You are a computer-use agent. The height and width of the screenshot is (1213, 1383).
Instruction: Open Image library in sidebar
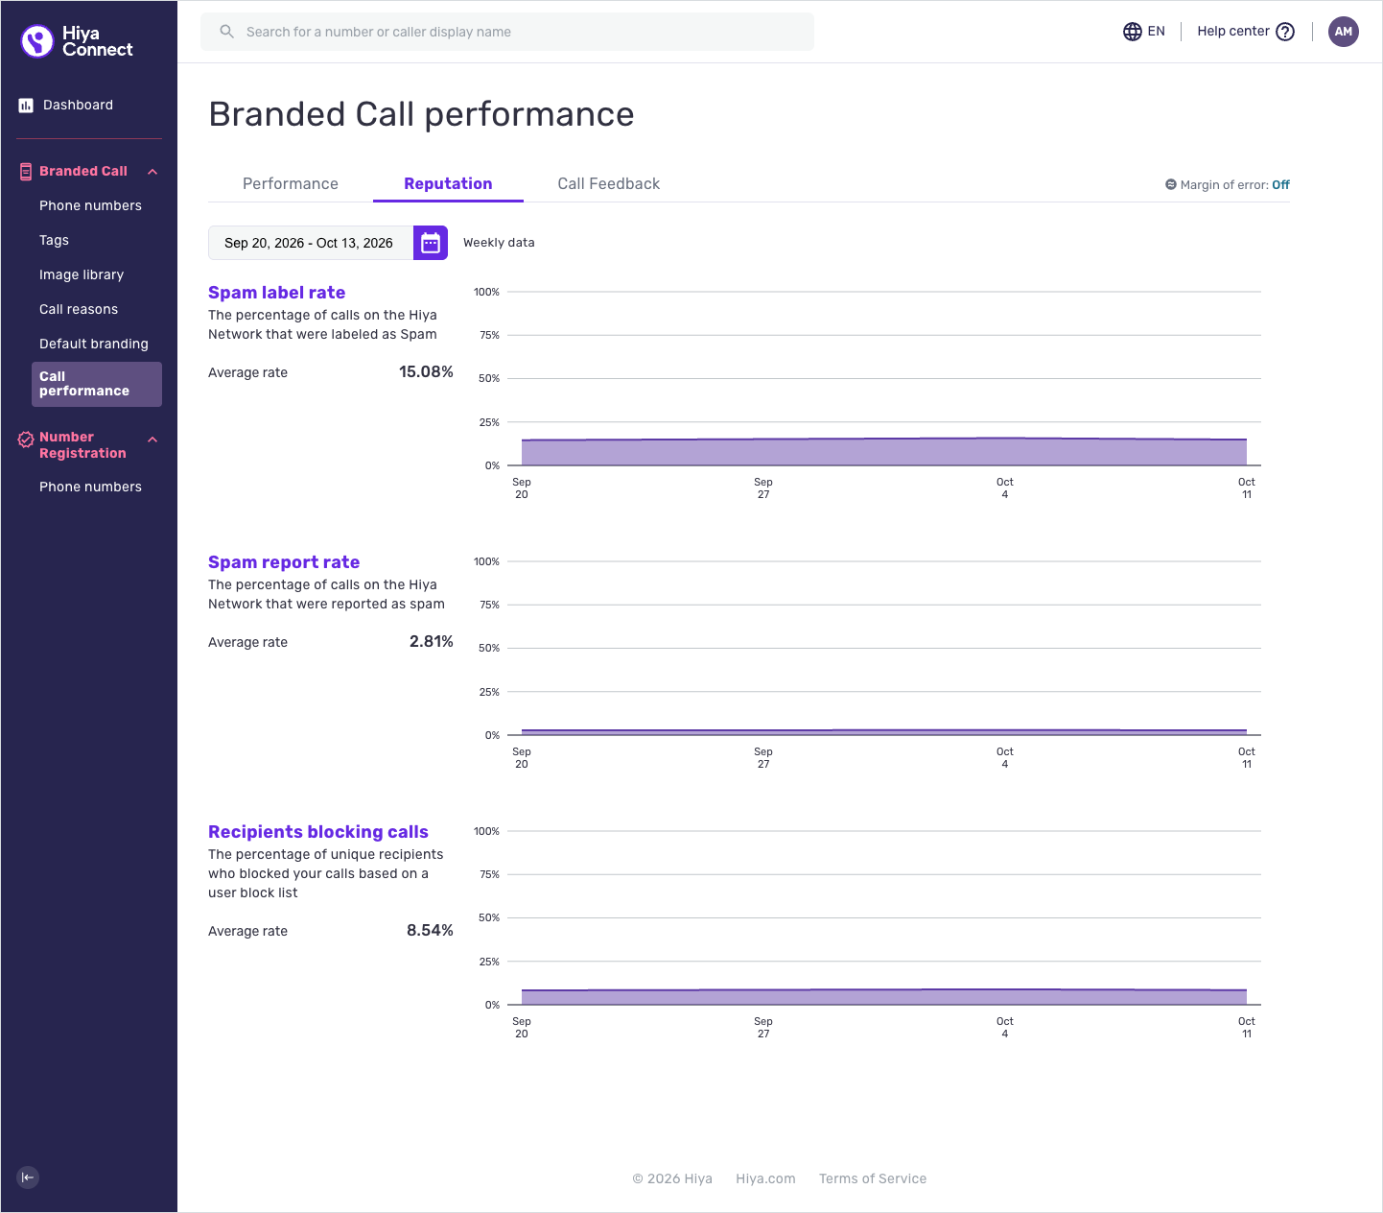coord(82,274)
